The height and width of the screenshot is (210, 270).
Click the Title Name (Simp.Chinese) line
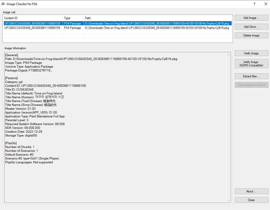[x=31, y=105]
